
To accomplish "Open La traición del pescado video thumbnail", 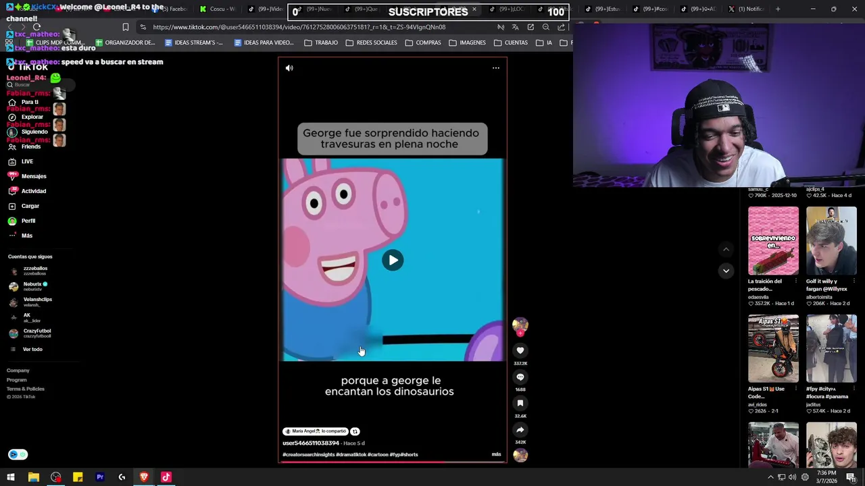I will click(x=773, y=240).
